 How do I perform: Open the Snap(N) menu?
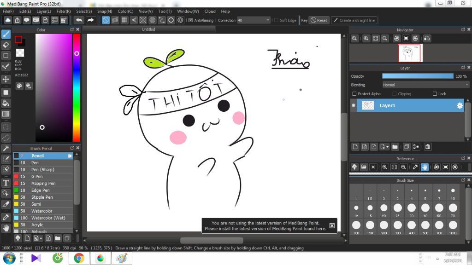point(105,12)
